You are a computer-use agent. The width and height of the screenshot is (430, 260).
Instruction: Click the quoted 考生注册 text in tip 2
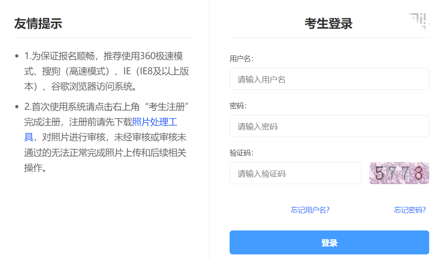(x=168, y=107)
